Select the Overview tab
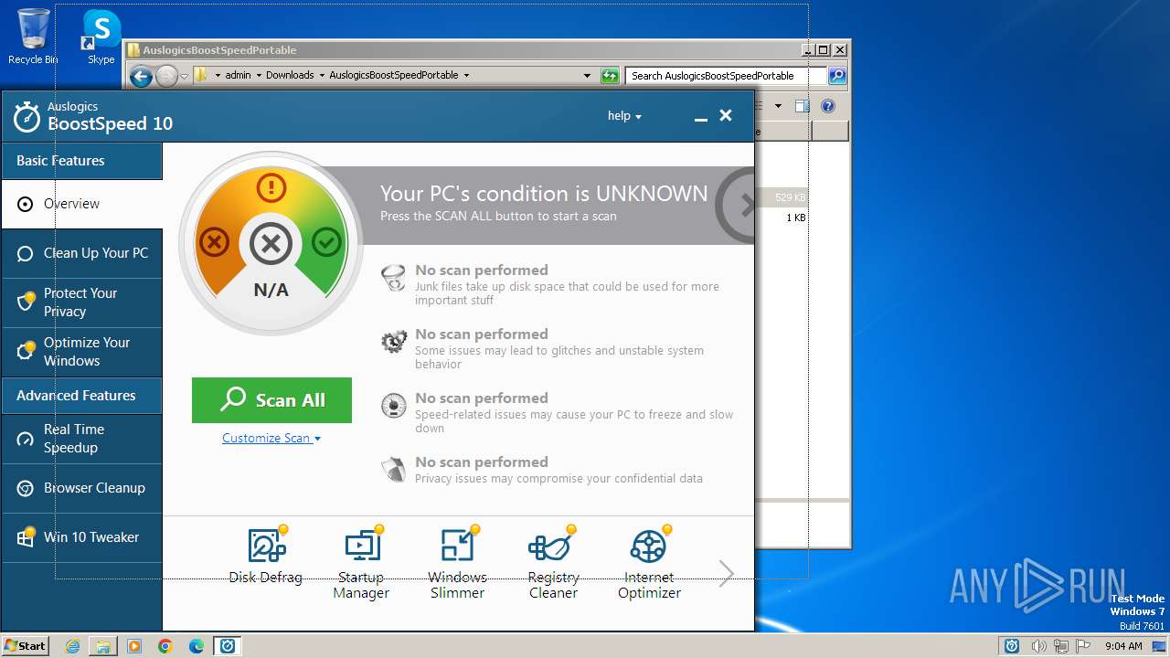 (81, 204)
